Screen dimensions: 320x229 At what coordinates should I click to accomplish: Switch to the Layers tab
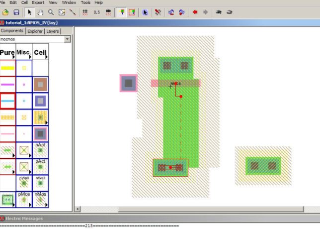[x=52, y=31]
